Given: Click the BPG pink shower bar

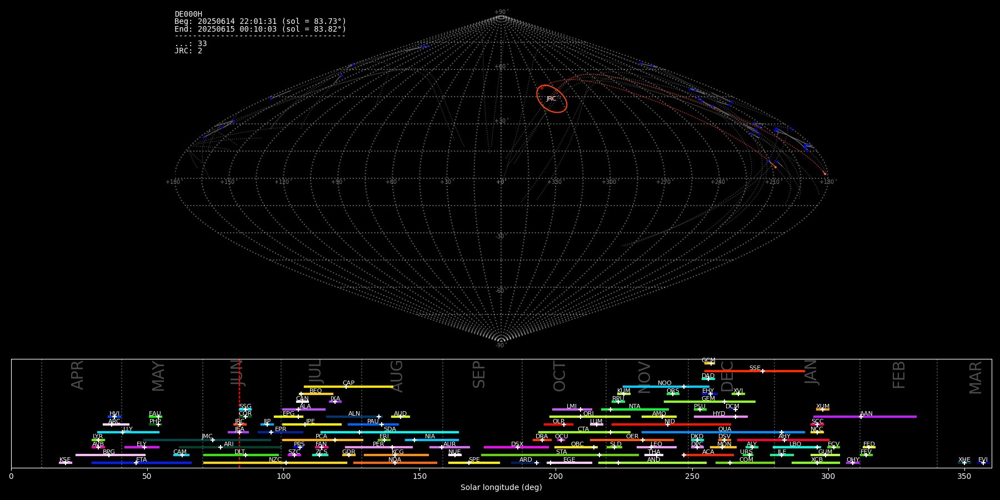Looking at the screenshot, I should click(x=111, y=455).
